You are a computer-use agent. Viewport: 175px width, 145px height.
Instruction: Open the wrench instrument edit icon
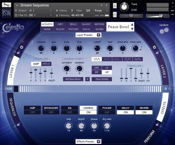tap(6, 5)
